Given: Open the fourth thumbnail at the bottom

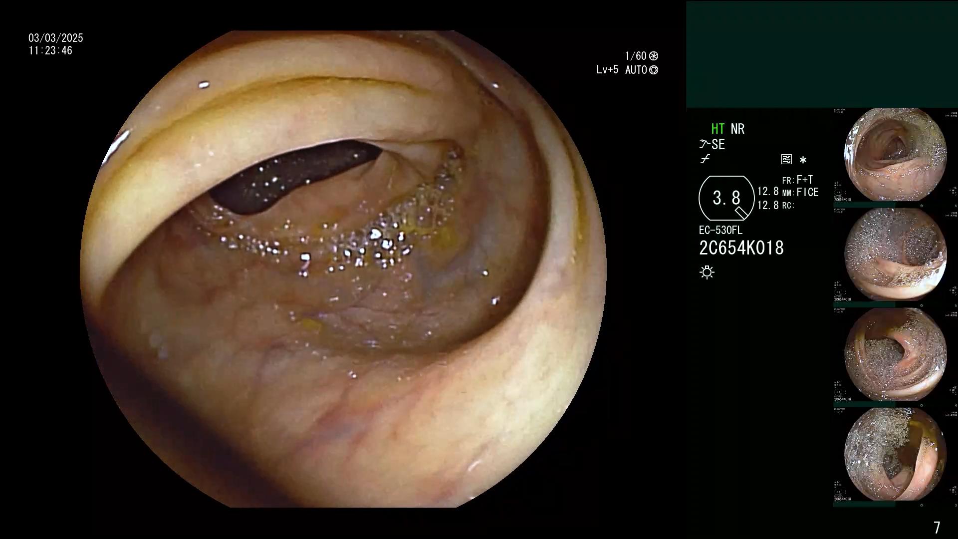Looking at the screenshot, I should 895,454.
